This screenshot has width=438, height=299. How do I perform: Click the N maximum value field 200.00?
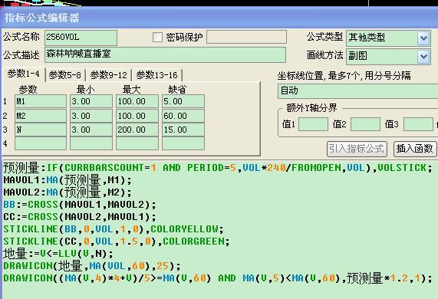coord(137,130)
